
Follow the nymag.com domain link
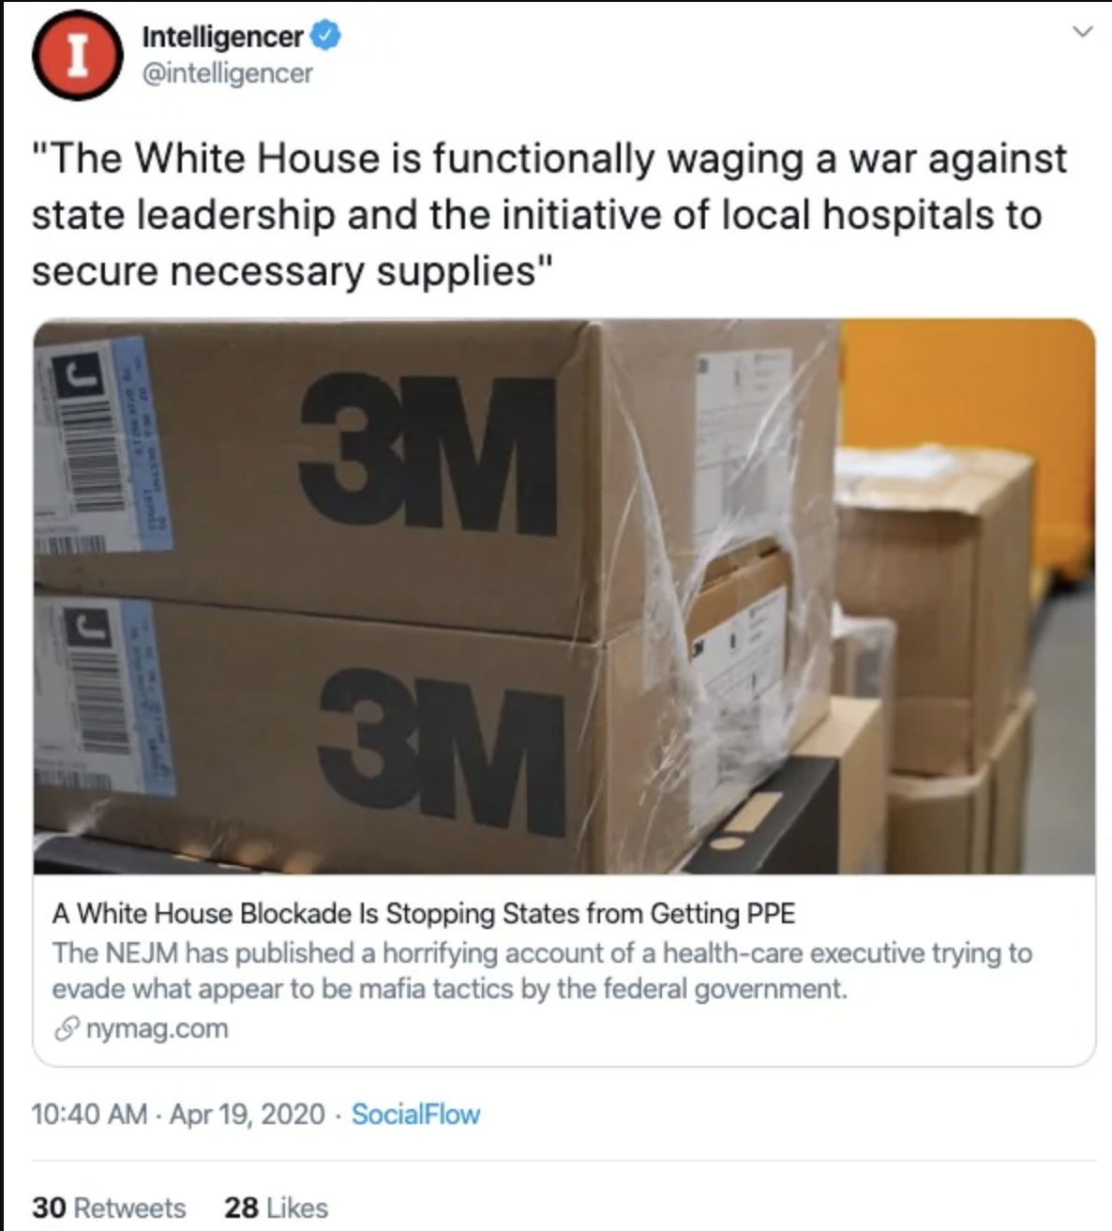pyautogui.click(x=157, y=1028)
